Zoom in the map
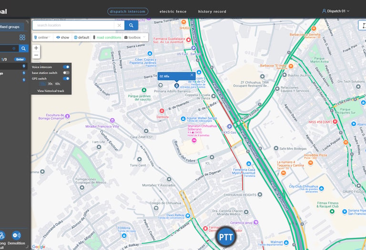This screenshot has height=250, width=366. (x=36, y=48)
